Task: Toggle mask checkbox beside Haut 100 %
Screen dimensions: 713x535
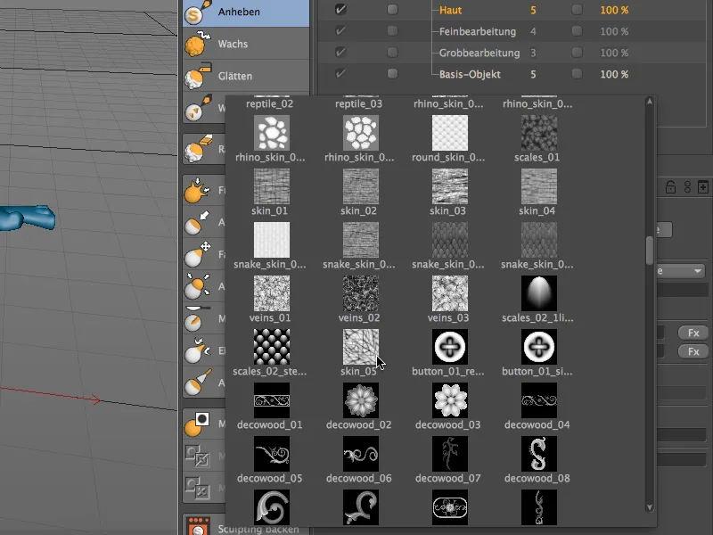Action: coord(577,10)
